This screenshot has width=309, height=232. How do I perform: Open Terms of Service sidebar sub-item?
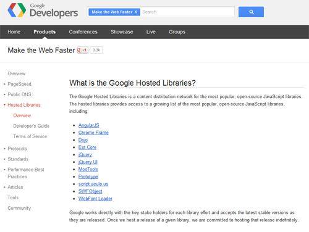click(30, 136)
